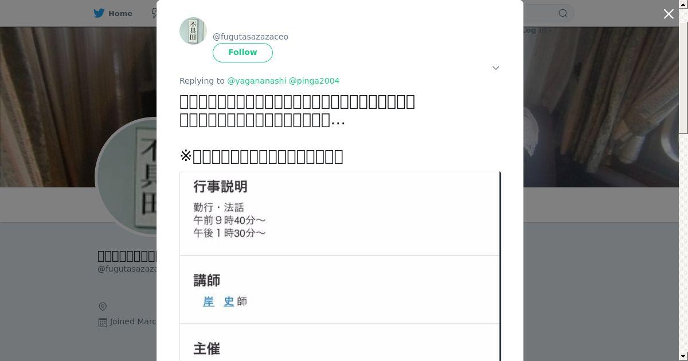Click the search magnifier icon
Screen dimensions: 688x361
[x=563, y=13]
